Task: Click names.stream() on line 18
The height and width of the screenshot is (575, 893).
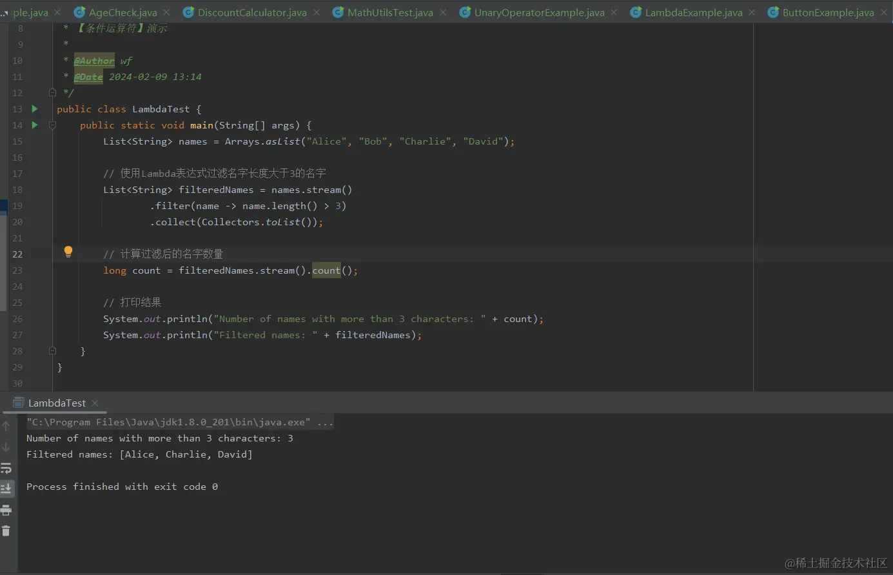Action: point(312,190)
